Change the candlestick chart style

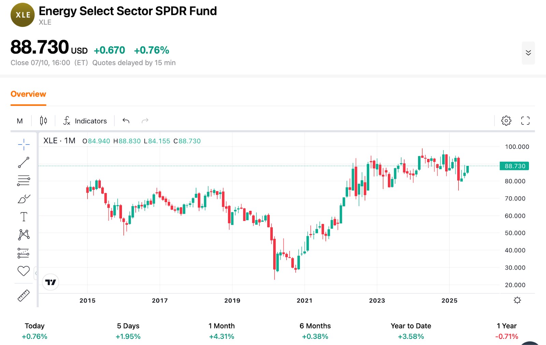point(43,120)
